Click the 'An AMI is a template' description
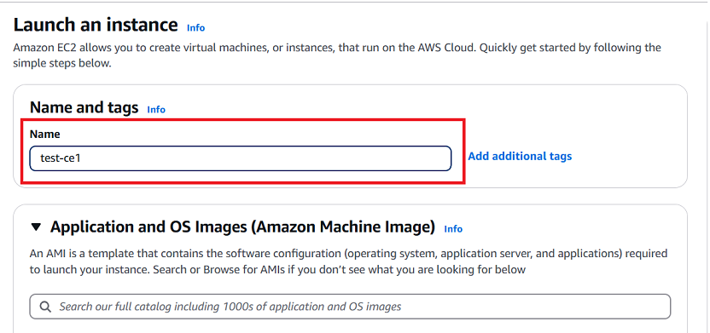Image resolution: width=710 pixels, height=333 pixels. pos(349,261)
